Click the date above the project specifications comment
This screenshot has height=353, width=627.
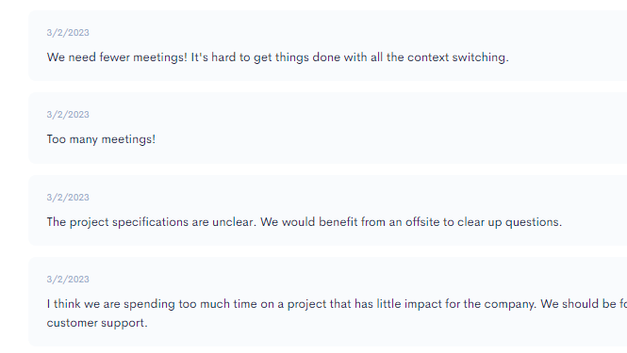pyautogui.click(x=68, y=198)
